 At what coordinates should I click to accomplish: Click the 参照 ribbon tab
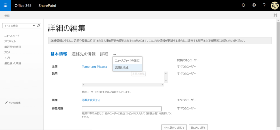tap(7, 16)
